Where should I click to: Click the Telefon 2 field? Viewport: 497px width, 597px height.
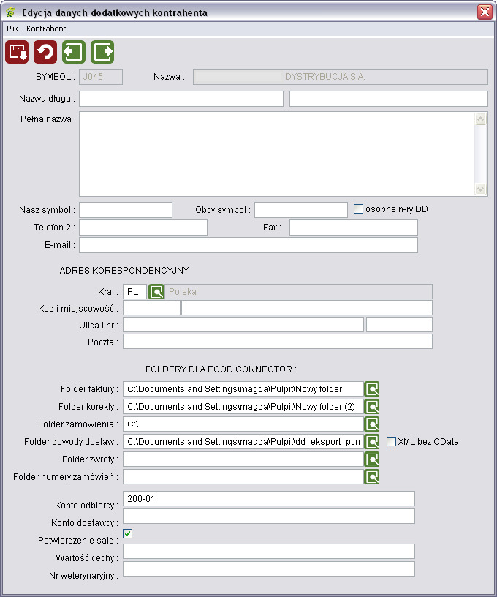[x=143, y=228]
